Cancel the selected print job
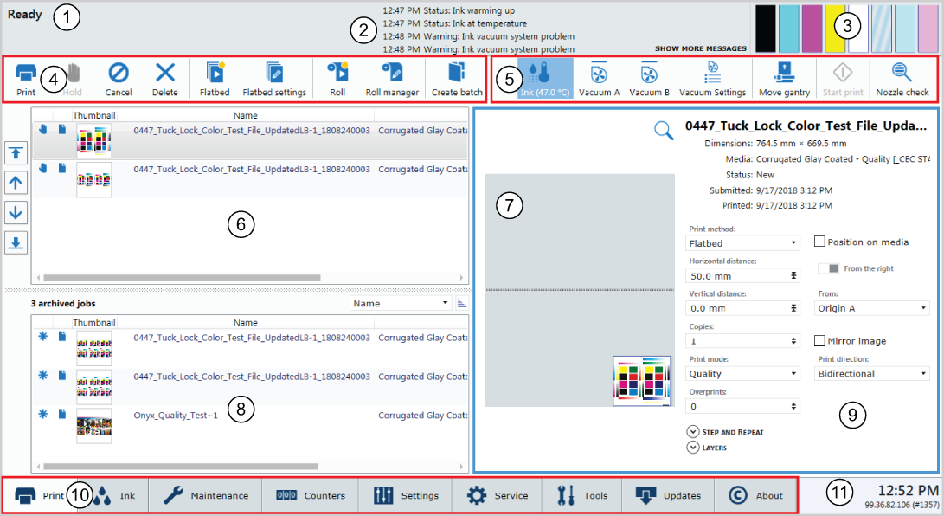Viewport: 944px width, 516px height. (x=119, y=79)
